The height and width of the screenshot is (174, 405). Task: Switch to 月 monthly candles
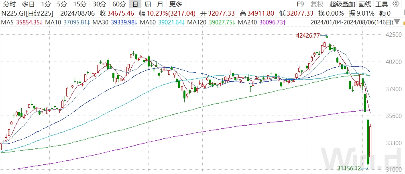tap(160, 4)
